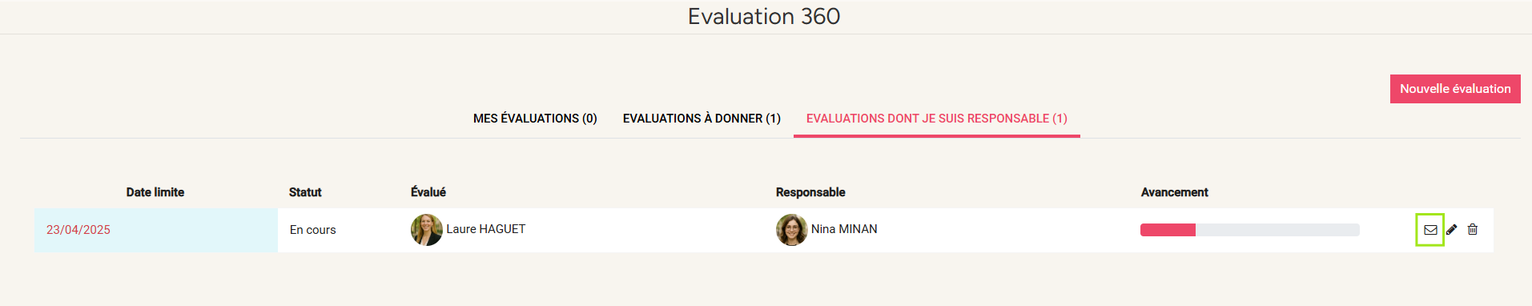Image resolution: width=1532 pixels, height=306 pixels.
Task: Select Evaluations dont je suis responsable tab
Action: pyautogui.click(x=937, y=119)
